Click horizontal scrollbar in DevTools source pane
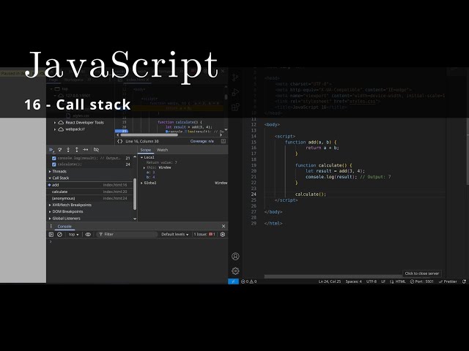 [x=149, y=135]
